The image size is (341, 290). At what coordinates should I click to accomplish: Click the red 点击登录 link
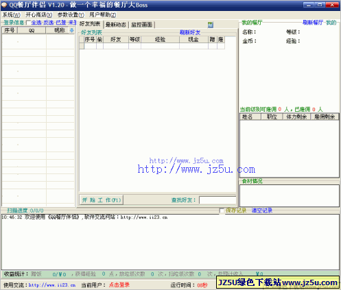pyautogui.click(x=119, y=285)
